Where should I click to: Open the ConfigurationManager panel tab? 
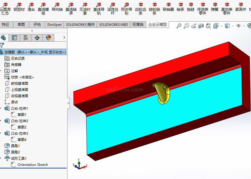(x=26, y=38)
